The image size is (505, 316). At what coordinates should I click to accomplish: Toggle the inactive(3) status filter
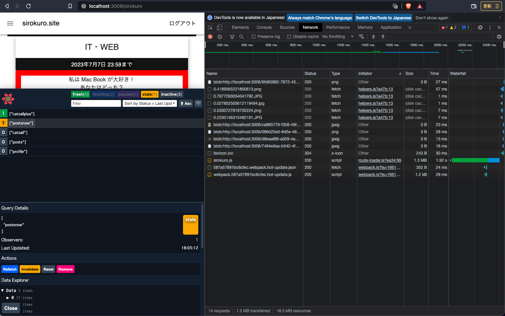pyautogui.click(x=171, y=94)
